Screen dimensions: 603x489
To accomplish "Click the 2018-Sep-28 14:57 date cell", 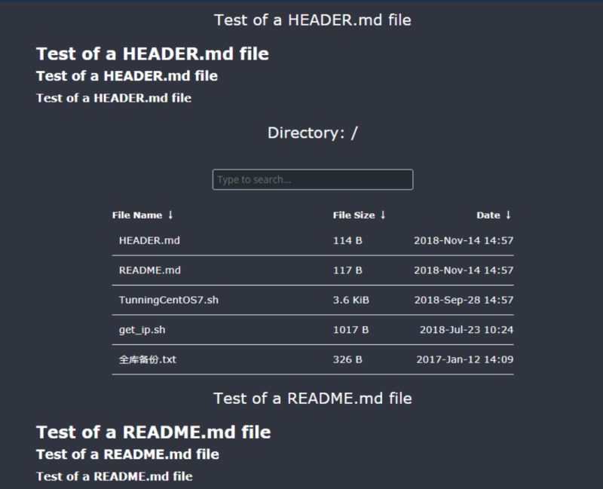I will coord(464,300).
